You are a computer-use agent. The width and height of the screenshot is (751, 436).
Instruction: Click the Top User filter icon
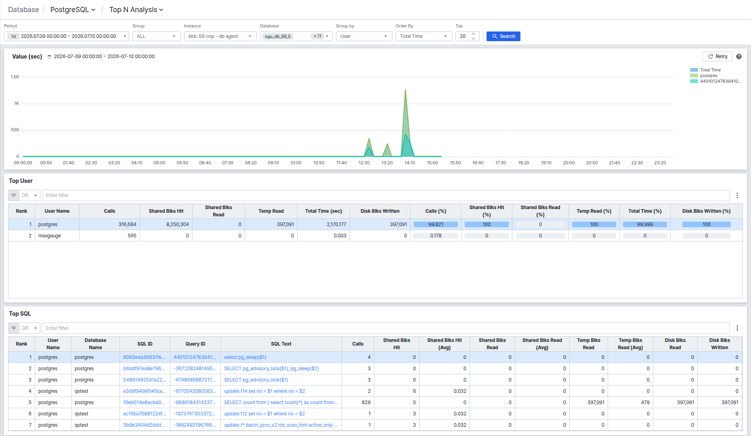[14, 195]
